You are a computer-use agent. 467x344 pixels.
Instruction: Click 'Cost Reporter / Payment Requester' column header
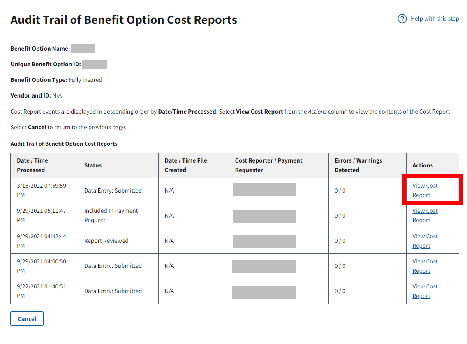(x=268, y=165)
